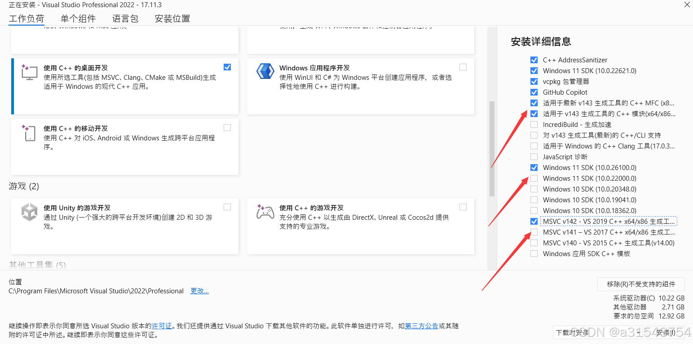
Task: Click the 安装(I) button
Action: point(666,332)
